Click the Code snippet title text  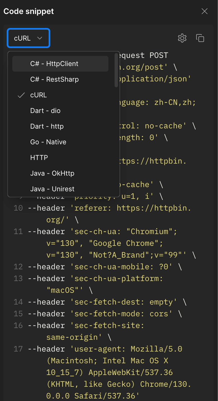tap(28, 11)
